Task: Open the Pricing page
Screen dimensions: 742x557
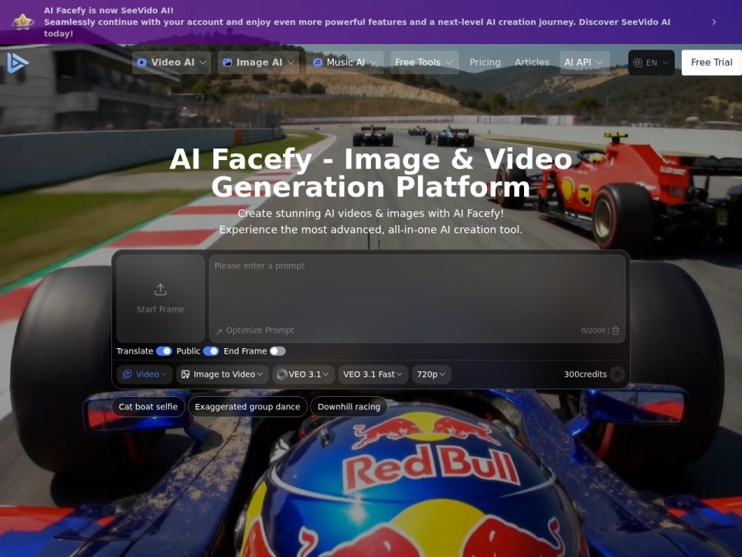Action: click(485, 63)
